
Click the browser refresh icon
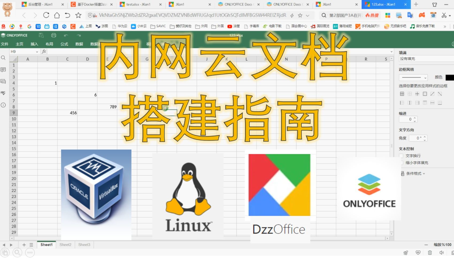point(46,15)
